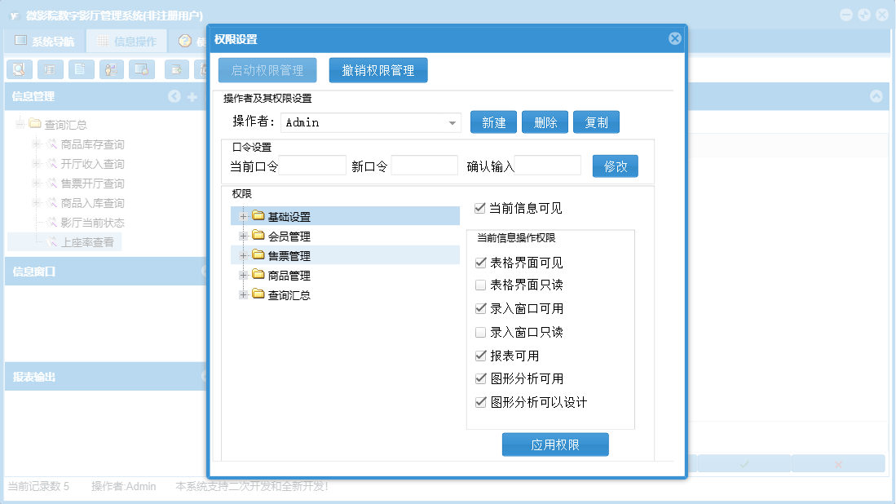896x504 pixels.
Task: Click the 撤销权限管理 button
Action: [x=378, y=70]
